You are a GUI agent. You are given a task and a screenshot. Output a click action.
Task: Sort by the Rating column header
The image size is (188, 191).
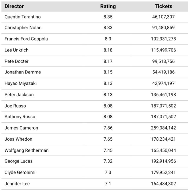(x=108, y=6)
